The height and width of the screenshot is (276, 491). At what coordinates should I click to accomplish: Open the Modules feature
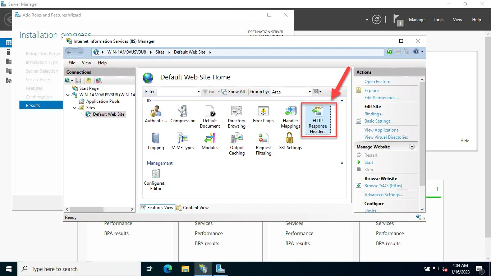210,141
